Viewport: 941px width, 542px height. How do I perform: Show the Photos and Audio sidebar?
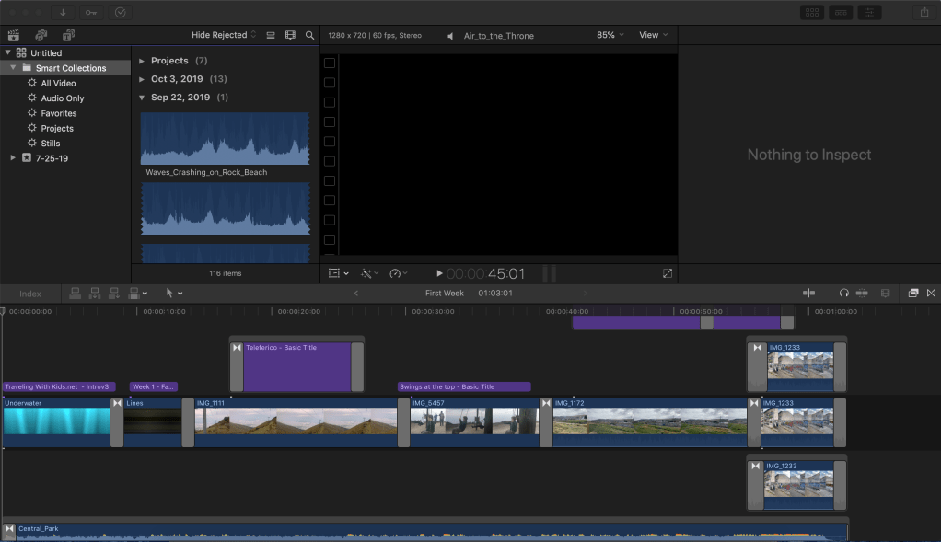pyautogui.click(x=41, y=35)
